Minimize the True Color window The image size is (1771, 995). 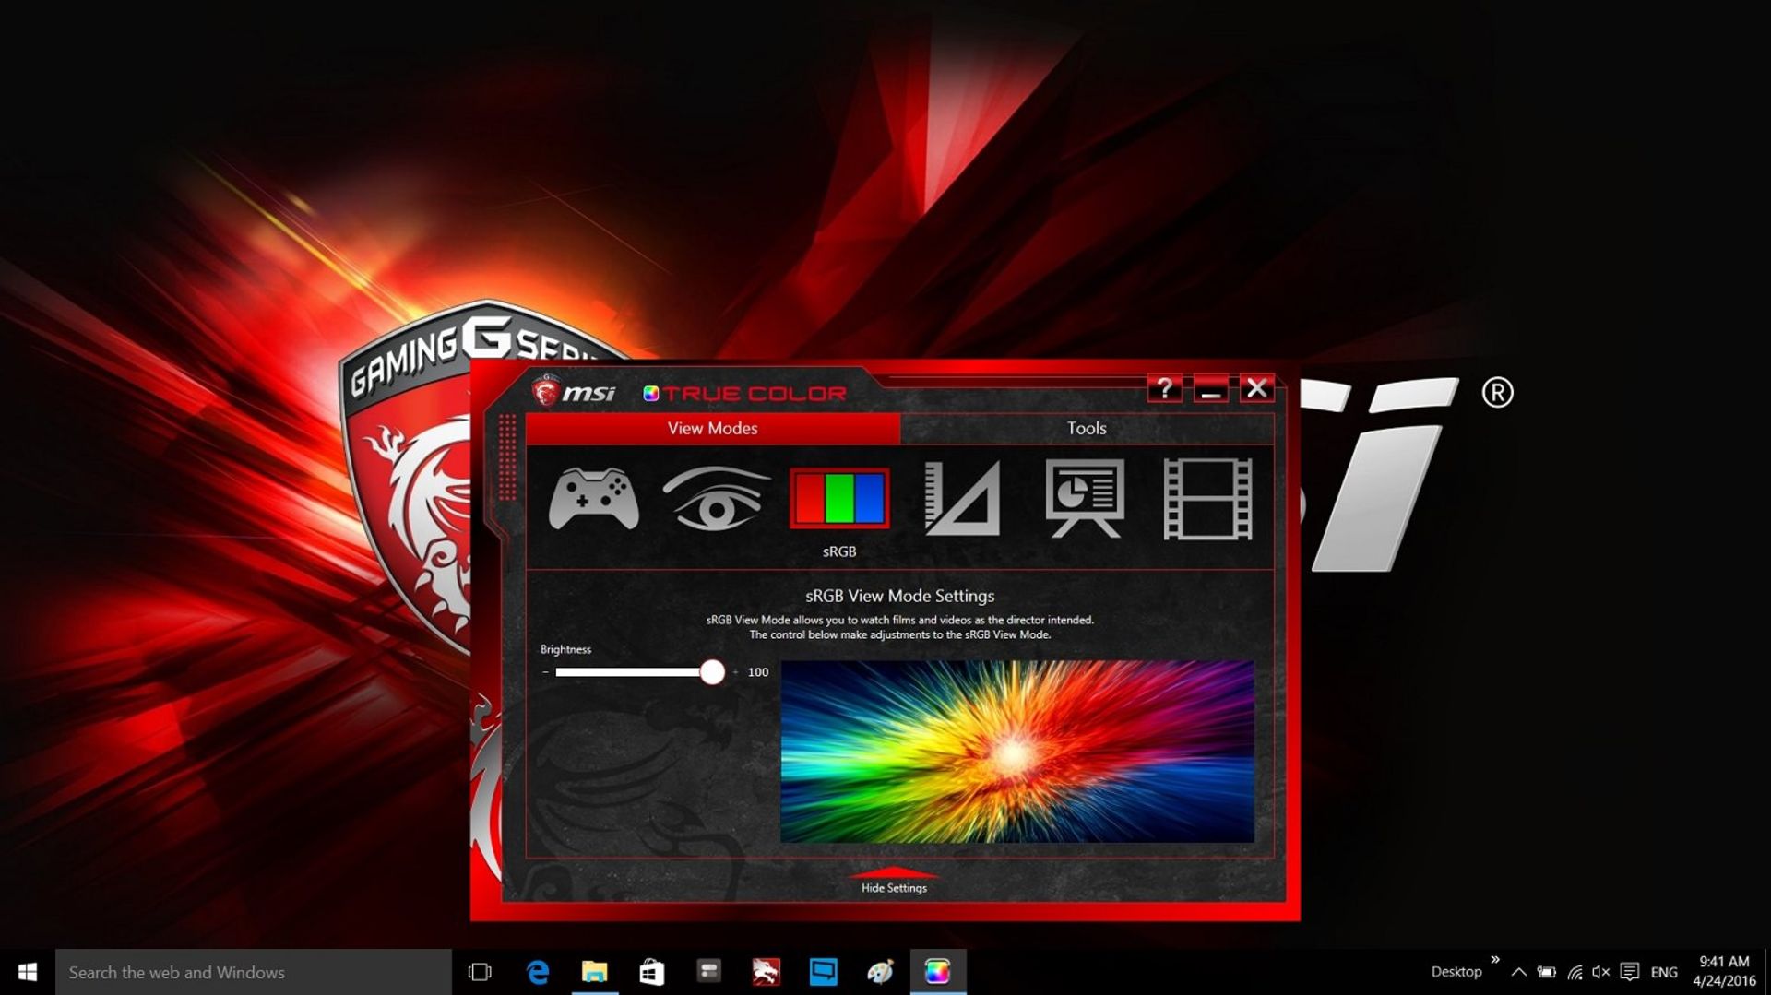[1211, 388]
